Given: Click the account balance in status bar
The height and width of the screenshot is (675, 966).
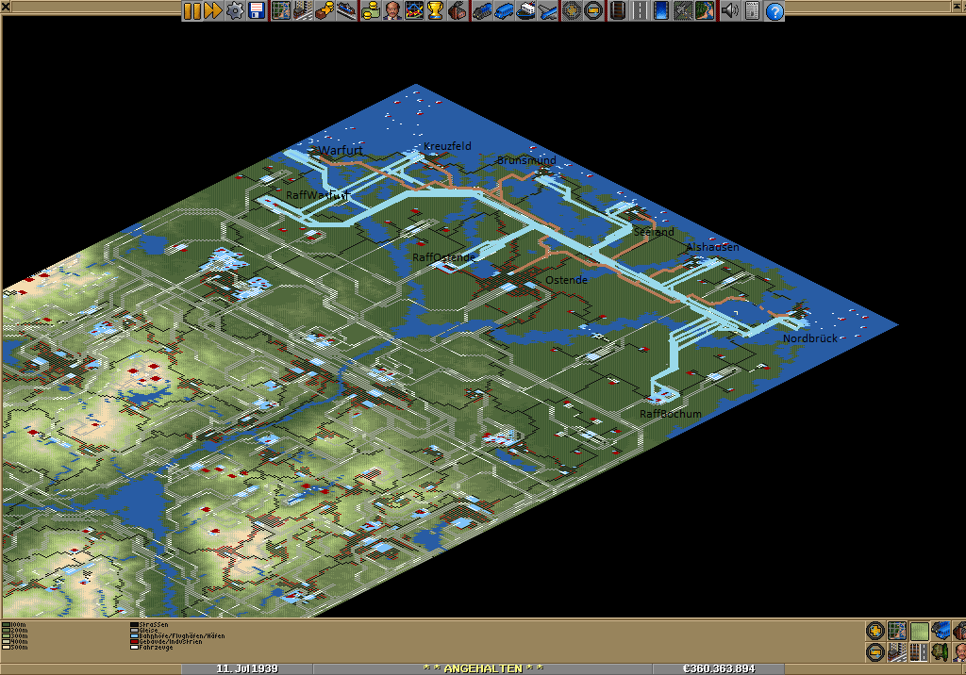Looking at the screenshot, I should (718, 668).
